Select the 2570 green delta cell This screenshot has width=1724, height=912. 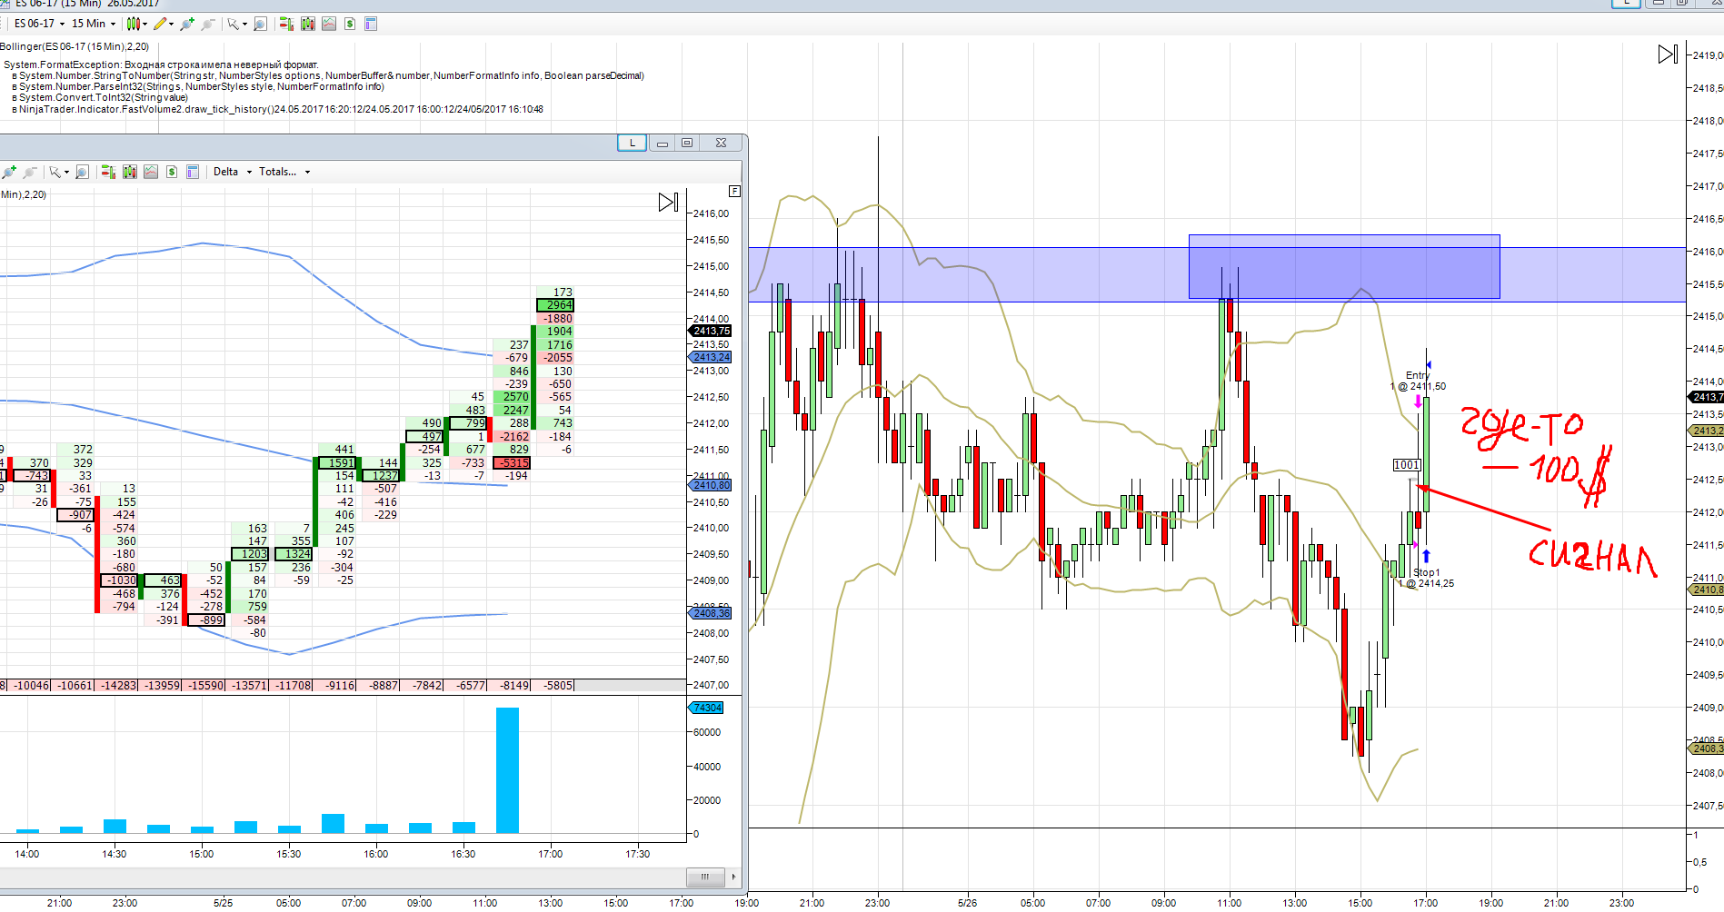[x=513, y=397]
